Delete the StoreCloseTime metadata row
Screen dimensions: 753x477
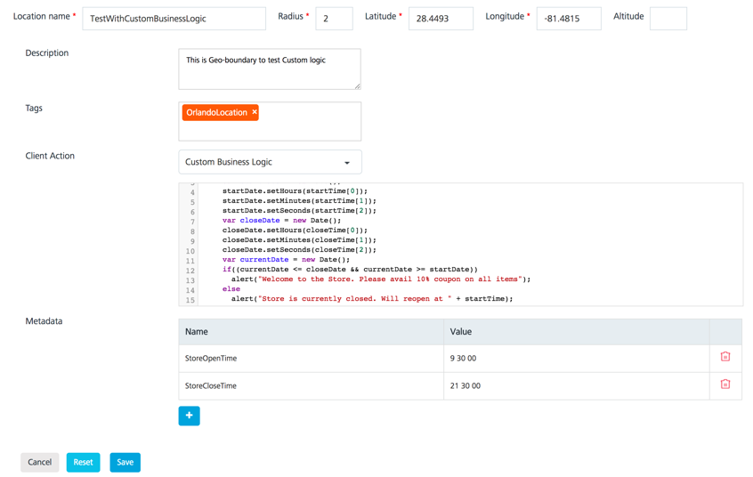click(x=725, y=384)
